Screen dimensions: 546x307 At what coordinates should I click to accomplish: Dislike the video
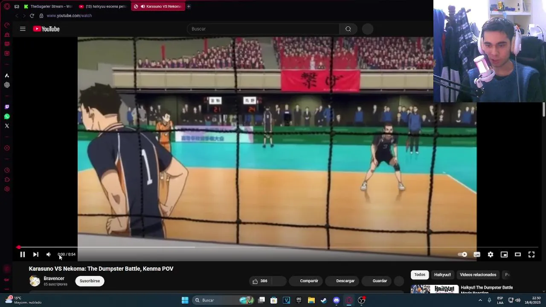[279, 281]
